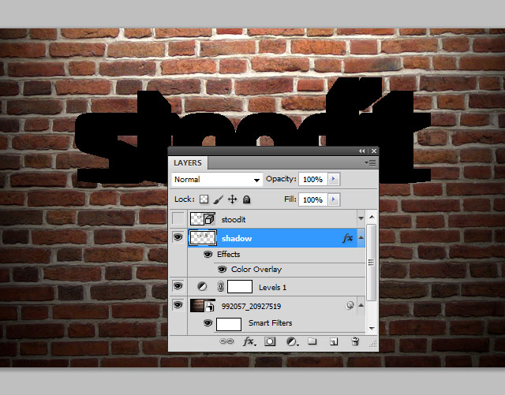Click the Levels 1 layer mask thumbnail
Image resolution: width=505 pixels, height=395 pixels.
(240, 286)
